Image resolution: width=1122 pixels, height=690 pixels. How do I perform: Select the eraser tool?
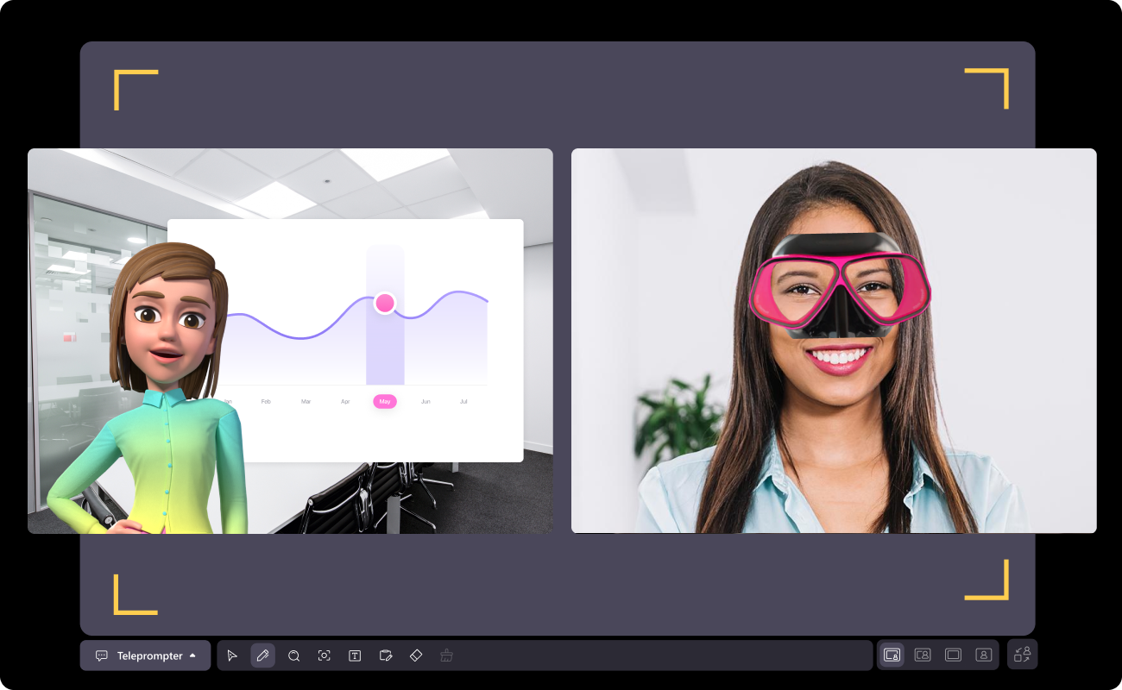(x=416, y=655)
